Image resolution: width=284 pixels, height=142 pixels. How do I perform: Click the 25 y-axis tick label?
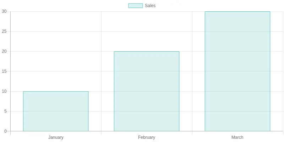[4, 31]
